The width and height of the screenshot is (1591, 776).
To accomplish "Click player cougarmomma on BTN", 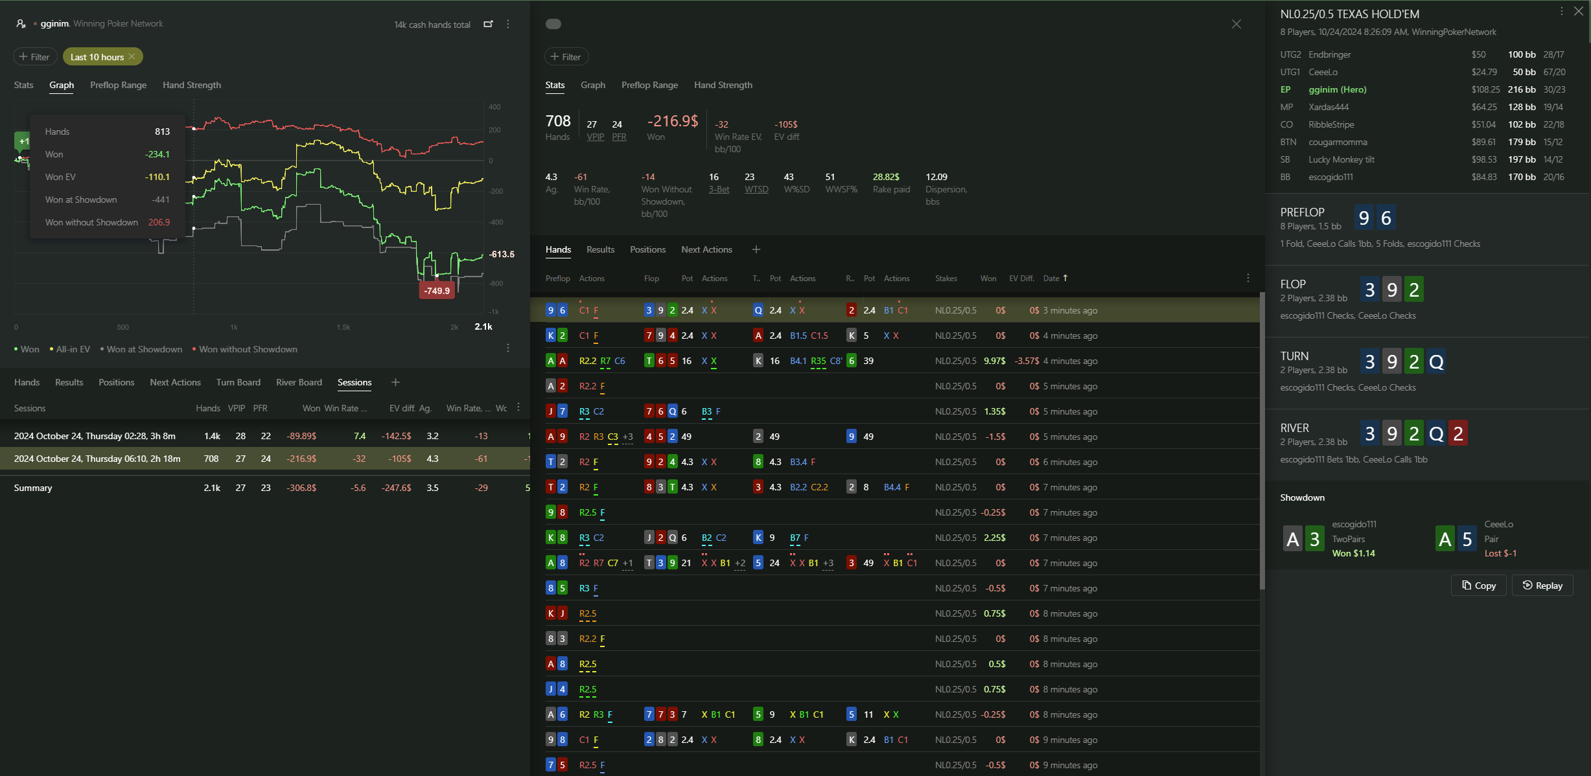I will (1338, 142).
